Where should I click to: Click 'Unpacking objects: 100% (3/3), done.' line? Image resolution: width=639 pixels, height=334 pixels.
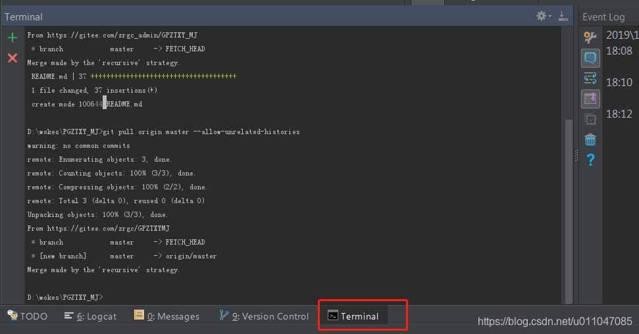click(x=97, y=214)
